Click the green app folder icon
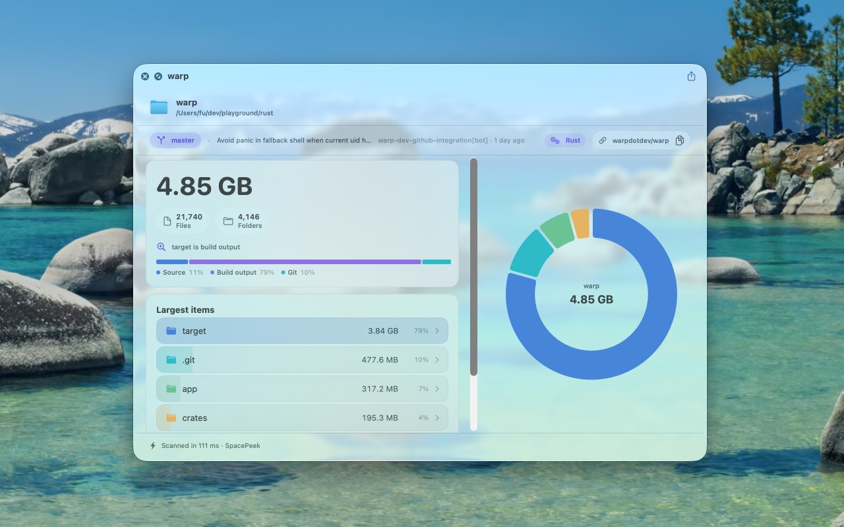 [x=171, y=389]
